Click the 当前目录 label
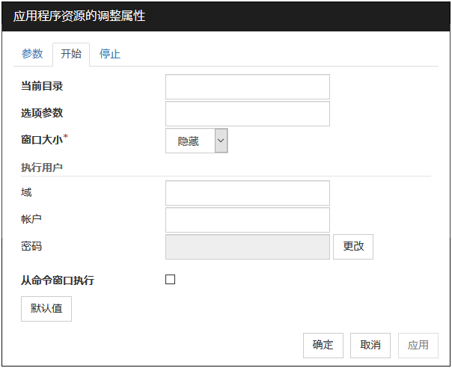Viewport: 452px width, 368px height. click(42, 86)
